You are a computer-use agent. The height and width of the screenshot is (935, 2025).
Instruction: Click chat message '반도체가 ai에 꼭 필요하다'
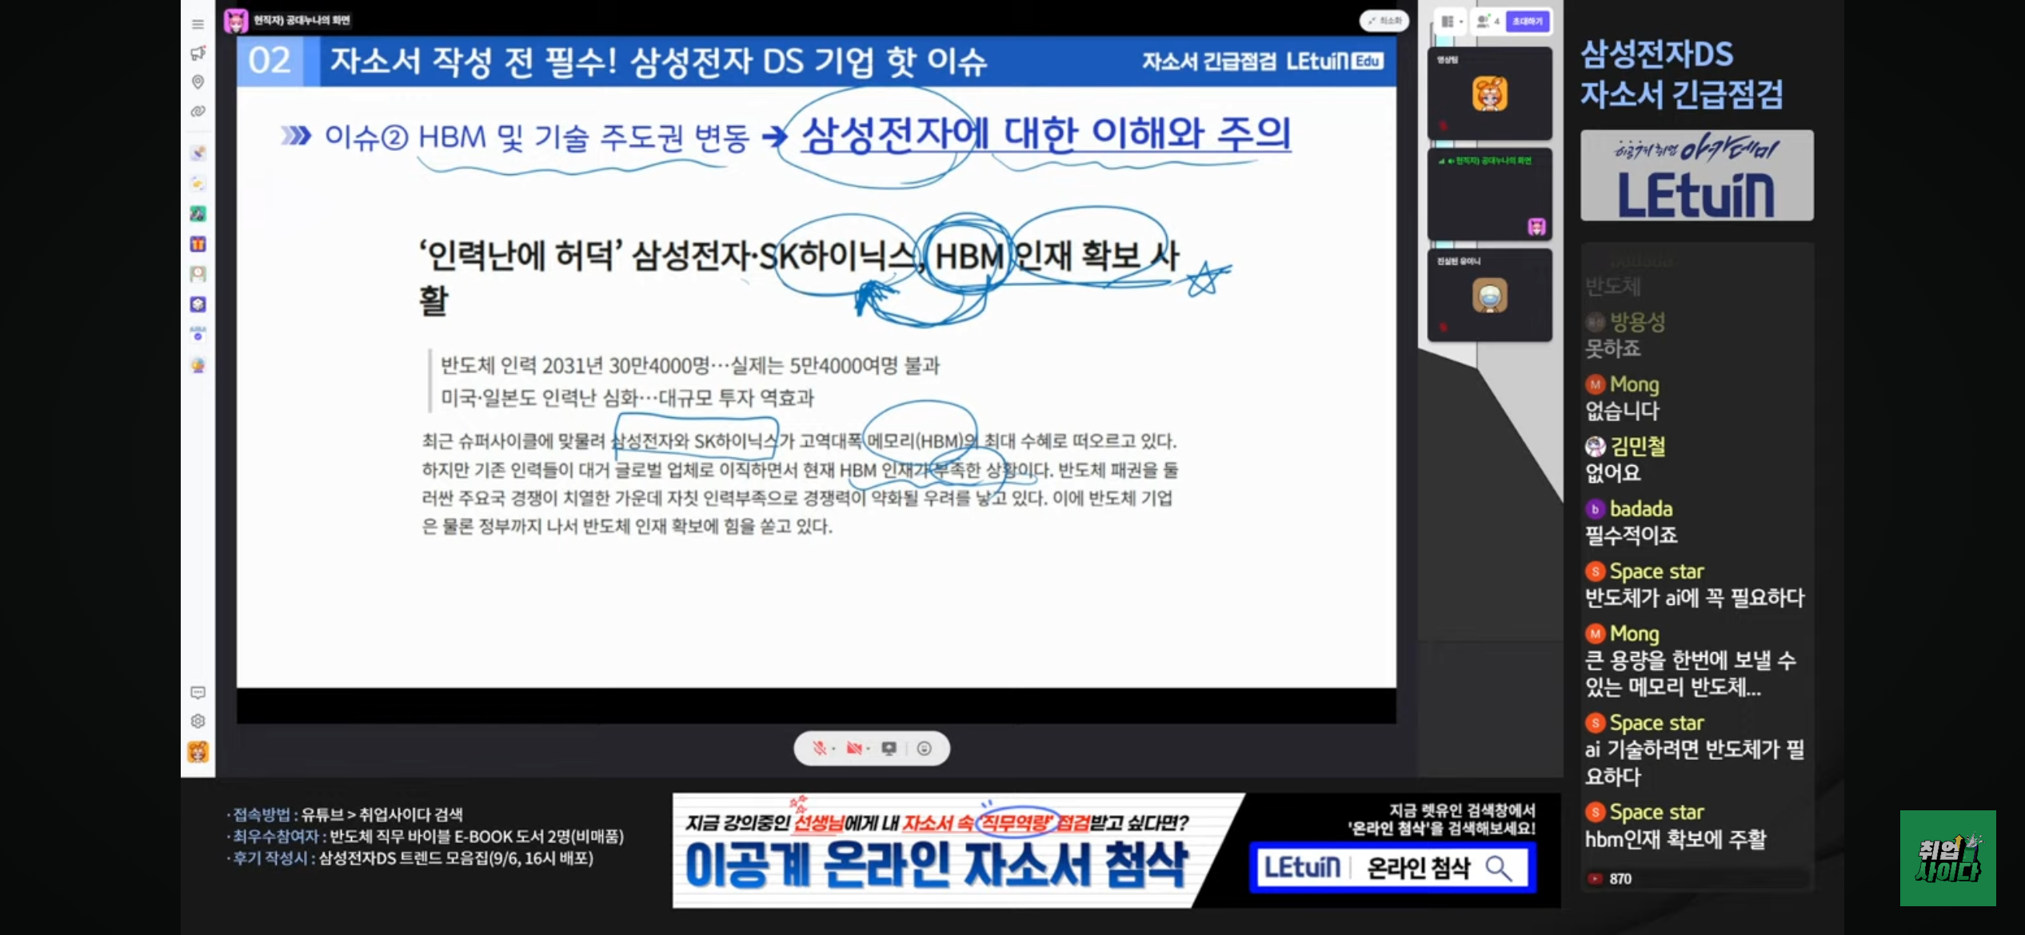(x=1695, y=598)
